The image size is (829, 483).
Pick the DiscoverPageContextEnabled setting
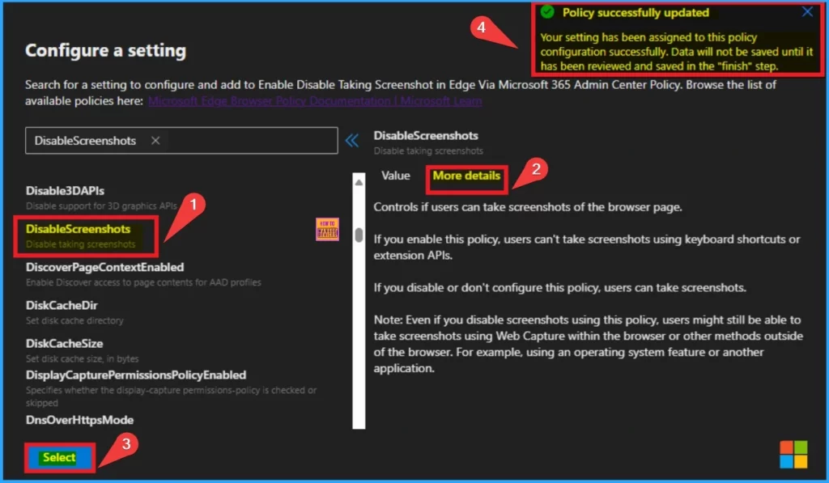104,267
